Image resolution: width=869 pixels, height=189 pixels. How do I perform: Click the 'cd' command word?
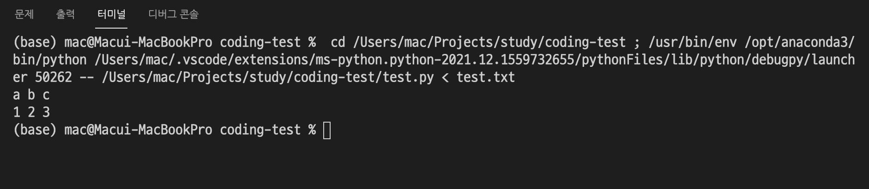coord(338,42)
